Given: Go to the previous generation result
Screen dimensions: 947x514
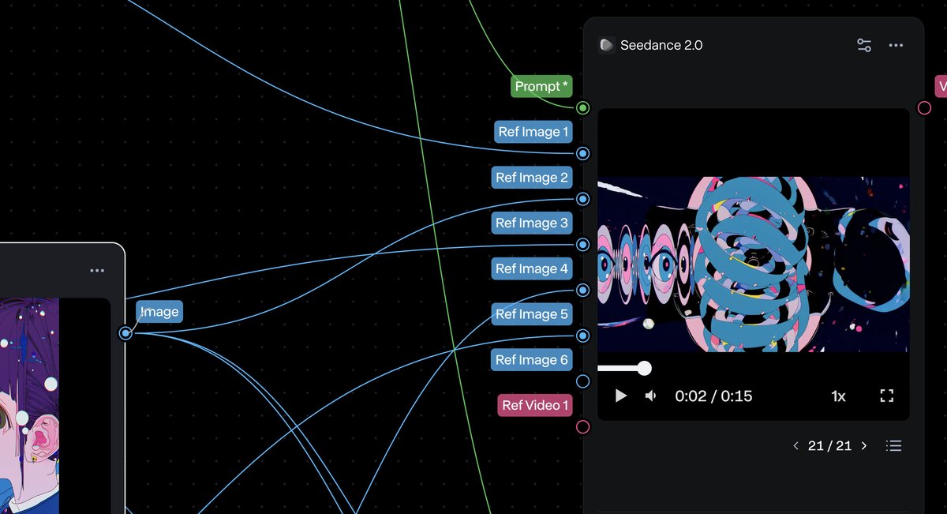Looking at the screenshot, I should point(795,446).
